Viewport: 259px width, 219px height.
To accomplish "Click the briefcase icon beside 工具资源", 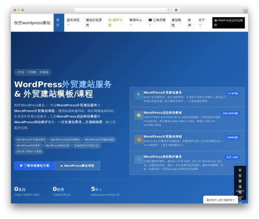I will [150, 20].
